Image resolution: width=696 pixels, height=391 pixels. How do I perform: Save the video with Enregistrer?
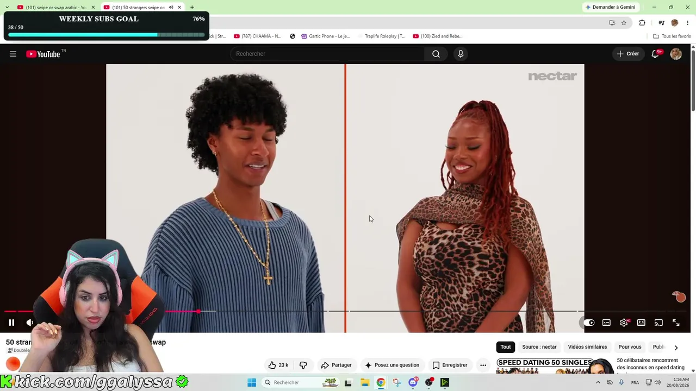click(x=450, y=365)
